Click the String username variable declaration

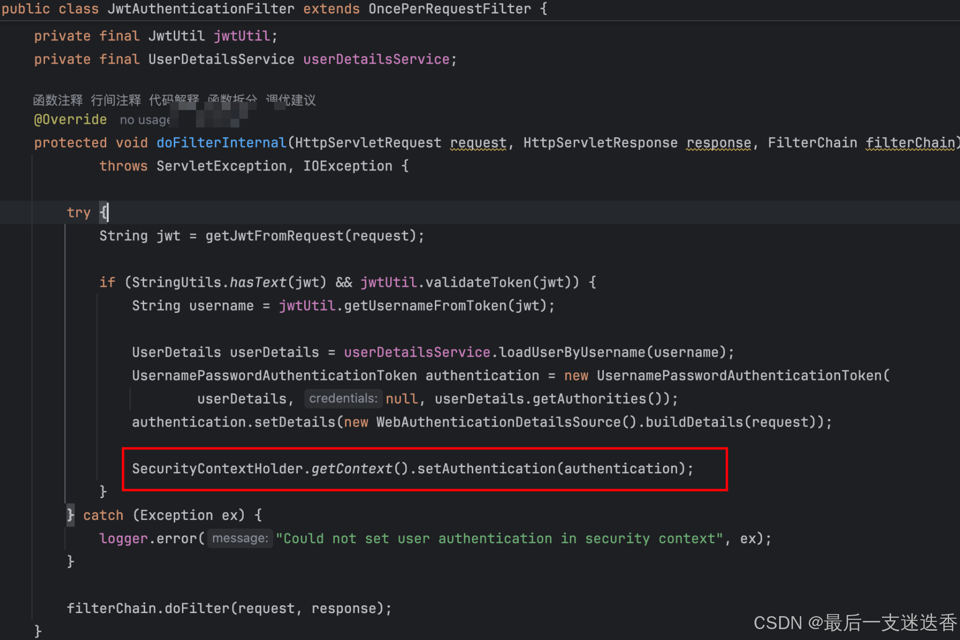[193, 306]
